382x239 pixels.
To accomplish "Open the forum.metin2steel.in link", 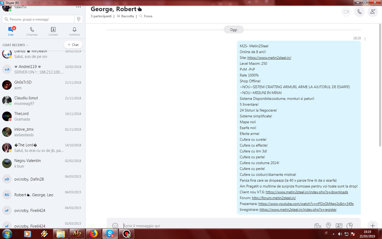I will (274, 198).
